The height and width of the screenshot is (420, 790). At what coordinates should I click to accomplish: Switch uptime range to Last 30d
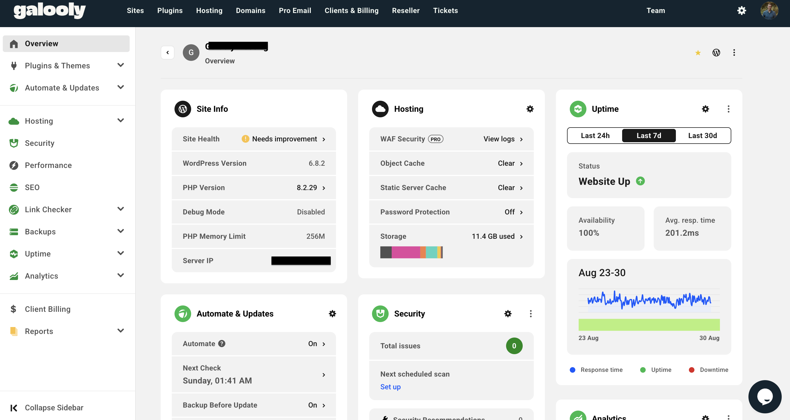pyautogui.click(x=702, y=135)
